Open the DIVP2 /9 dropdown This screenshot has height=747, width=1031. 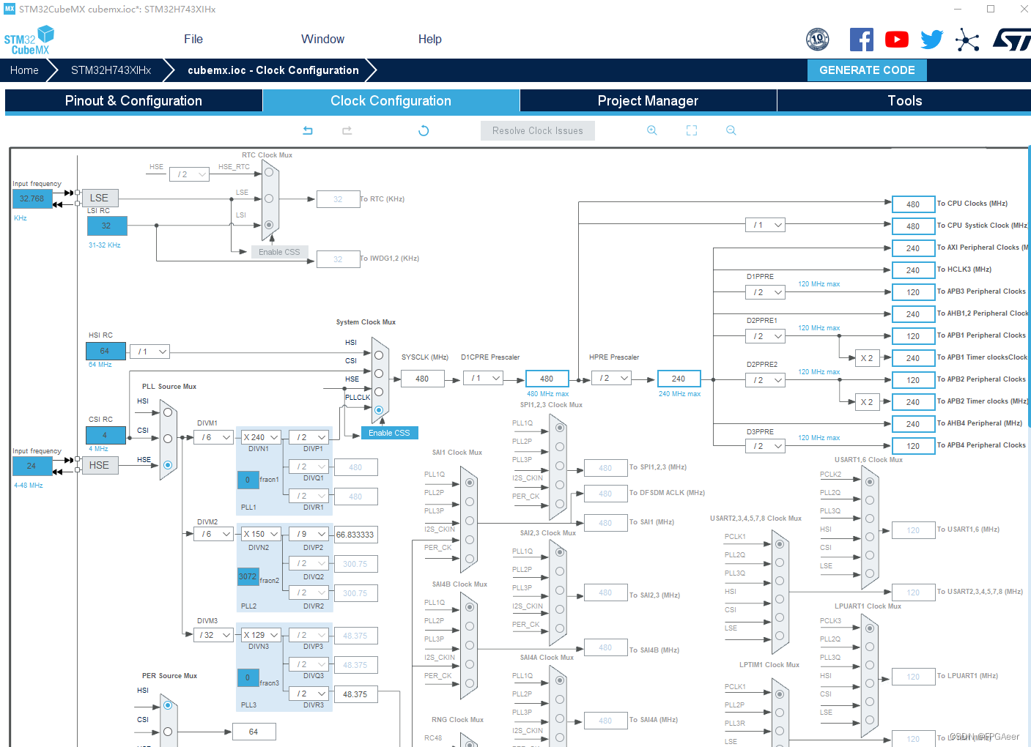click(308, 534)
